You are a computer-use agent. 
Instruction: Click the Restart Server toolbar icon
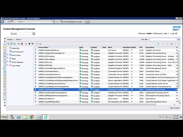[33, 44]
